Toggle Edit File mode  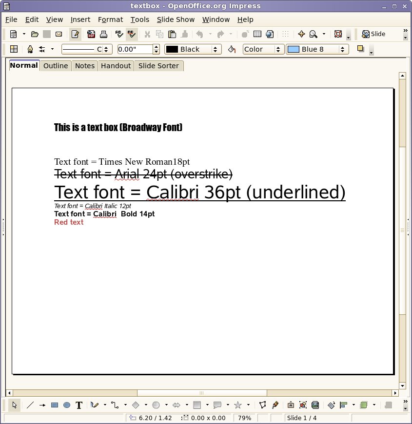click(x=75, y=34)
